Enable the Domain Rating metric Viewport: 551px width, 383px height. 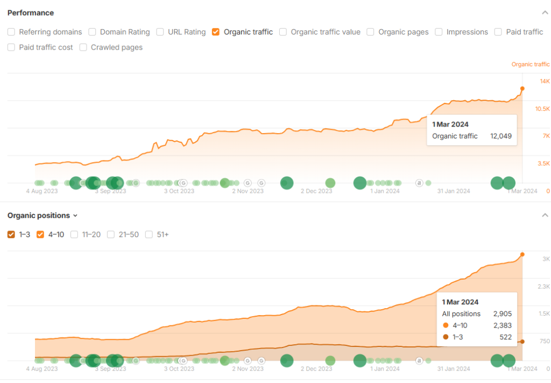92,32
